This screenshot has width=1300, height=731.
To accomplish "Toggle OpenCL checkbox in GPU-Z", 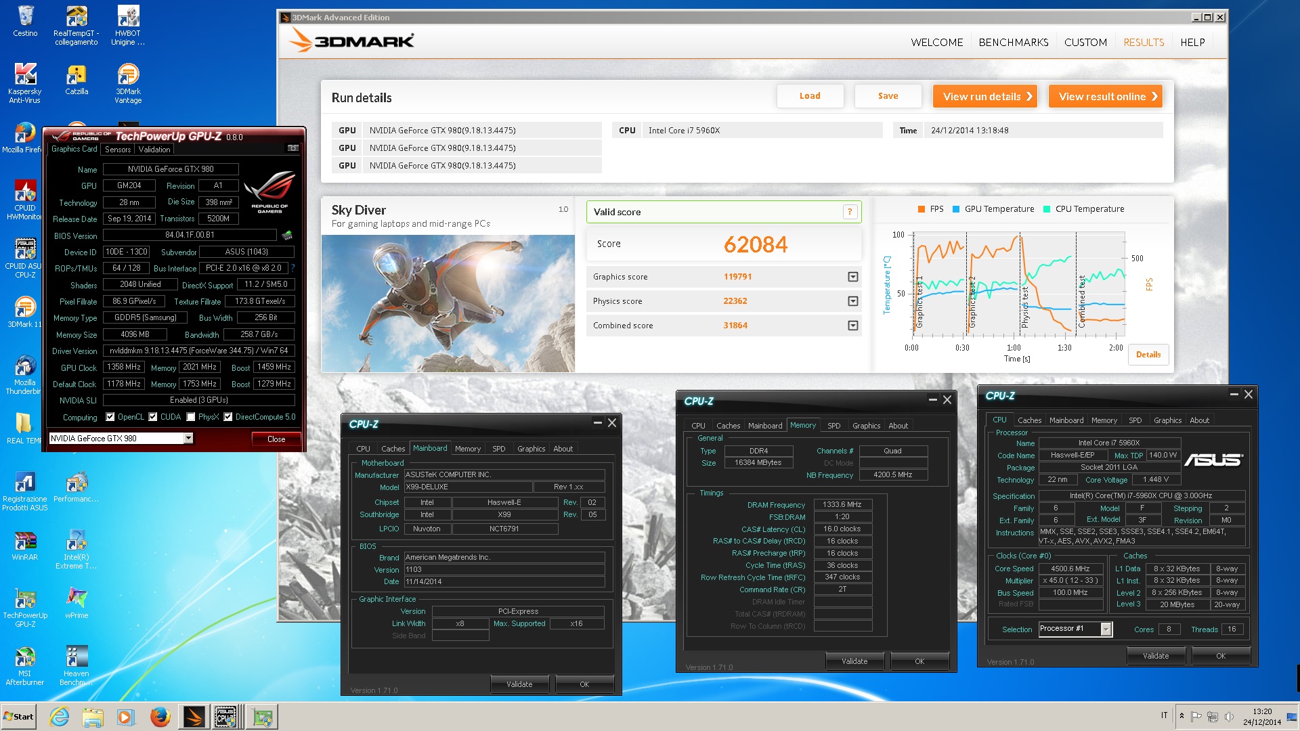I will (110, 417).
